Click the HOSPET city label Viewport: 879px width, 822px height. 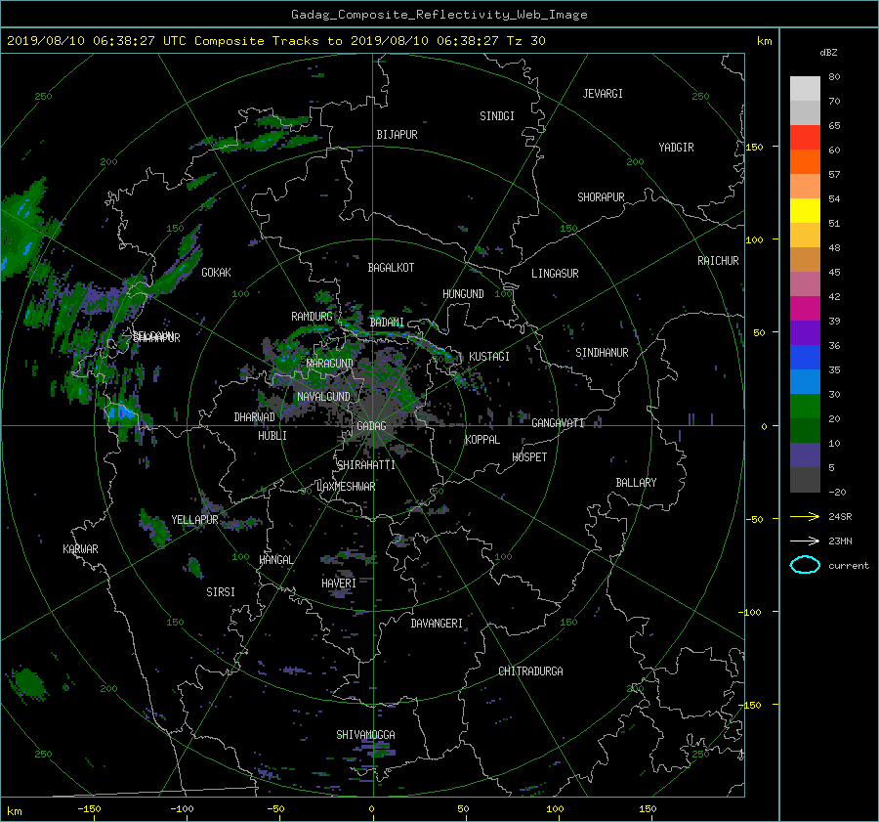(x=529, y=457)
